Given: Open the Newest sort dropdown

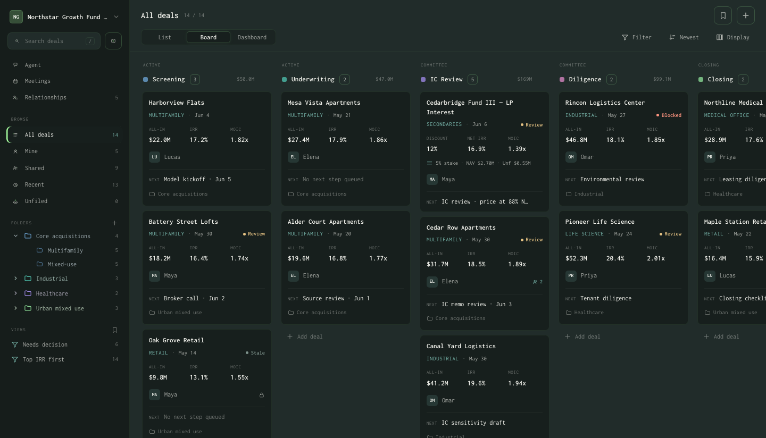Looking at the screenshot, I should [x=684, y=37].
